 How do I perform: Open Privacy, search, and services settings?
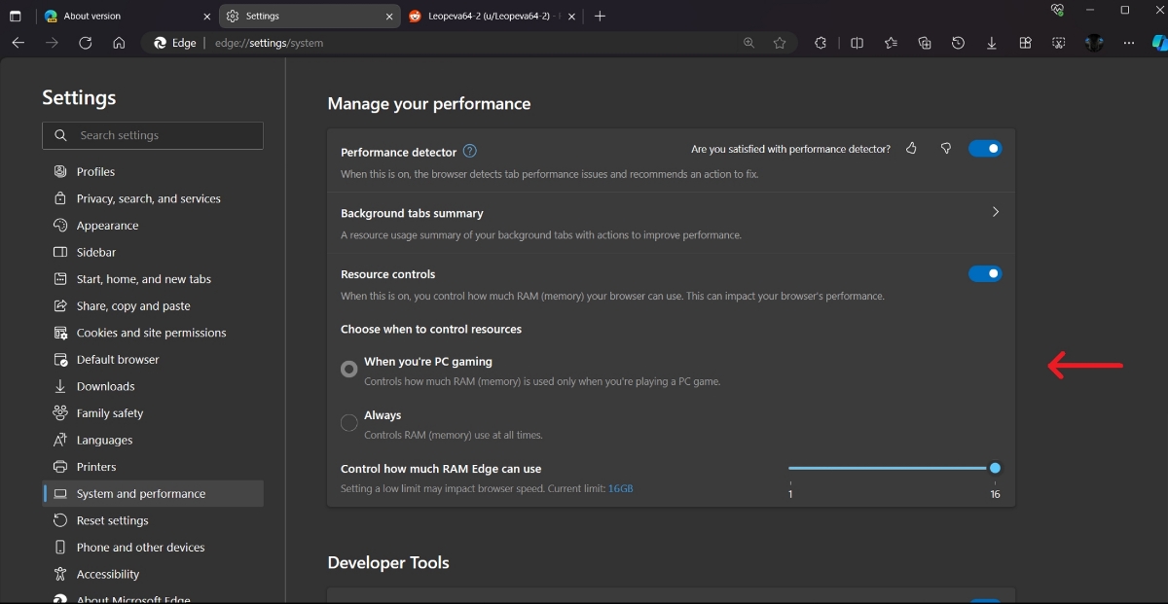coord(148,198)
